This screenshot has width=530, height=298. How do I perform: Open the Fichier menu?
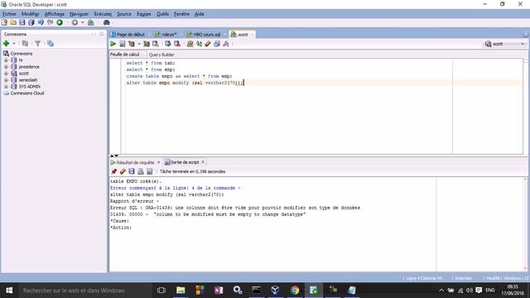(9, 14)
